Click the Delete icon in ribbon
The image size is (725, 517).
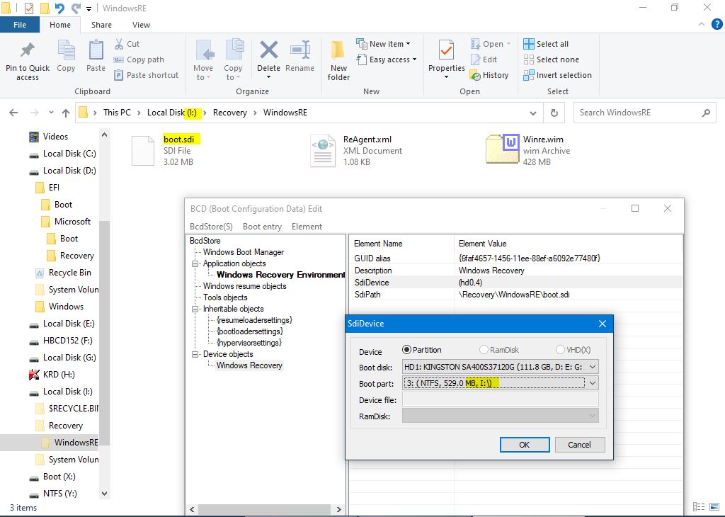(x=268, y=52)
